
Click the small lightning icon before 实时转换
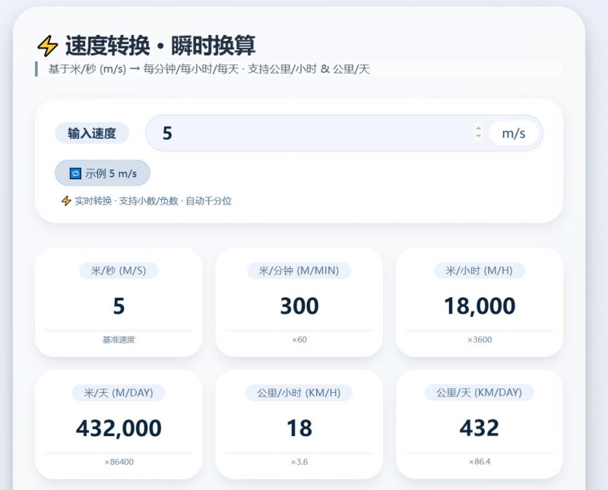click(66, 201)
